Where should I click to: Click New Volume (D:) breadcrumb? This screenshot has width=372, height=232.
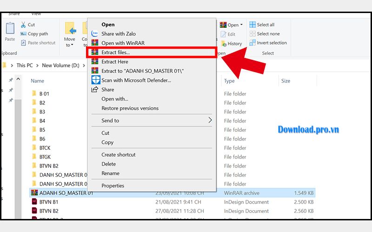(x=60, y=65)
